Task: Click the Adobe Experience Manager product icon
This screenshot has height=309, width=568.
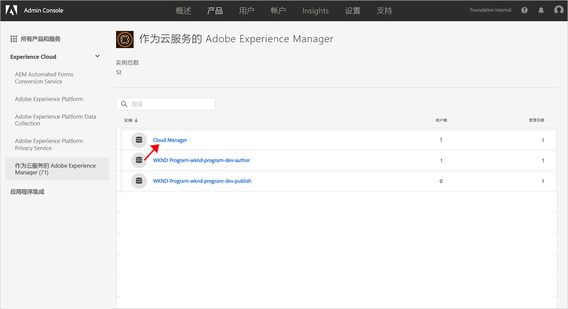Action: (125, 39)
